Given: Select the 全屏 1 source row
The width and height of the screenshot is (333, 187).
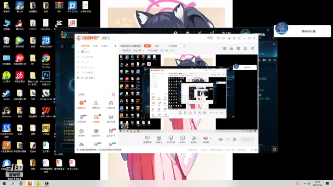Looking at the screenshot, I should pos(97,78).
